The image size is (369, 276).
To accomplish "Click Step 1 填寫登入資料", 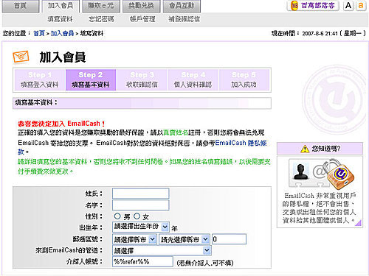I will pos(40,80).
